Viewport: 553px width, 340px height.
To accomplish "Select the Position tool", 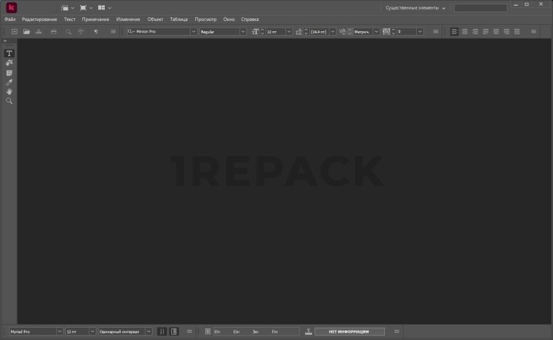I will coord(9,63).
